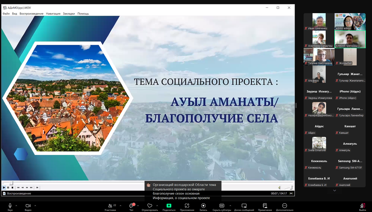The height and width of the screenshot is (212, 372).
Task: Open Доски сообщений whiteboards icon
Action: pos(244,206)
